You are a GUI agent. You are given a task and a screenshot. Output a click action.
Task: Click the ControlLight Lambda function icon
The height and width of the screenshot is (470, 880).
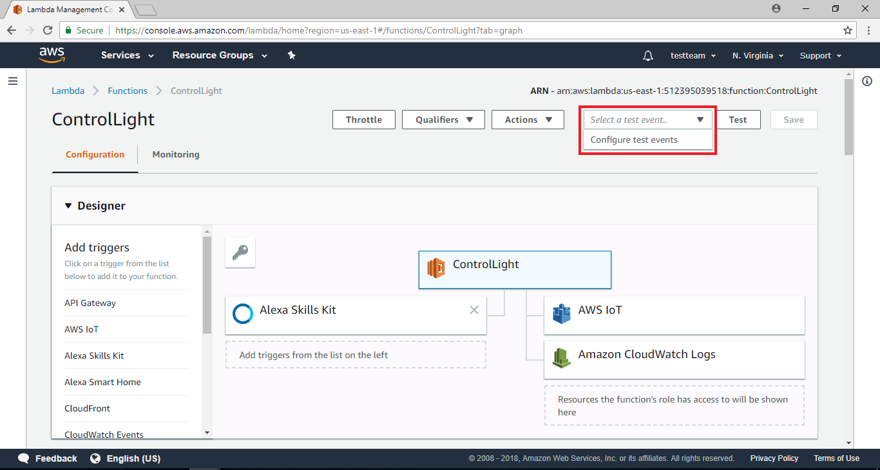coord(436,267)
